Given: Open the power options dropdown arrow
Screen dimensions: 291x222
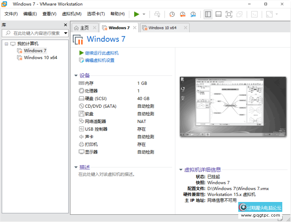Looking at the screenshot, I should pos(144,14).
